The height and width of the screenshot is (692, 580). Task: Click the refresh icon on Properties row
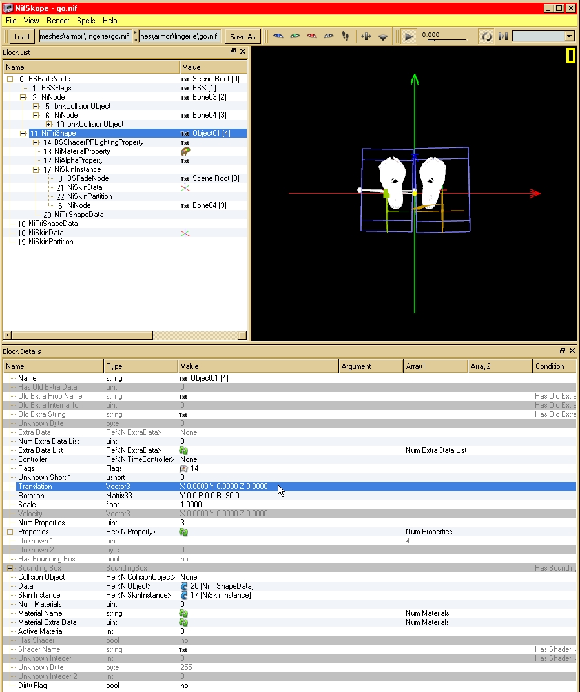tap(183, 532)
